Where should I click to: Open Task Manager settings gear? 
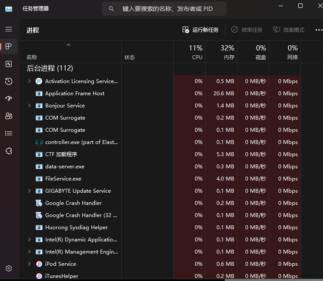(9, 268)
